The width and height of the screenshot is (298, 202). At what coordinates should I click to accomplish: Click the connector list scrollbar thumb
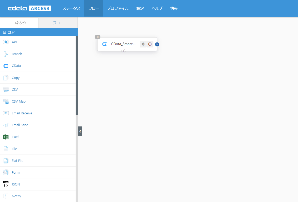pos(77,76)
